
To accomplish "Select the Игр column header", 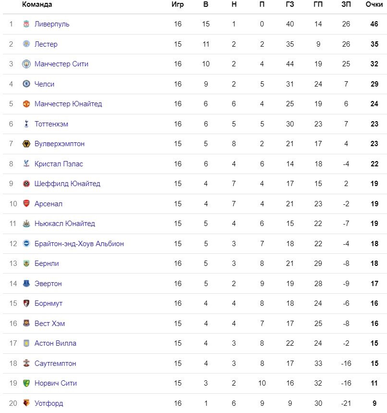I will [x=178, y=4].
